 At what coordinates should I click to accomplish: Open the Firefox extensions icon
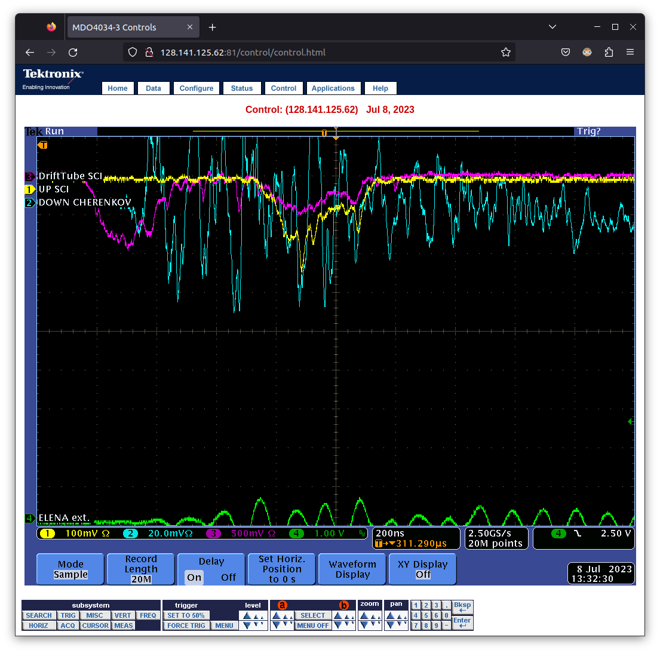[609, 53]
